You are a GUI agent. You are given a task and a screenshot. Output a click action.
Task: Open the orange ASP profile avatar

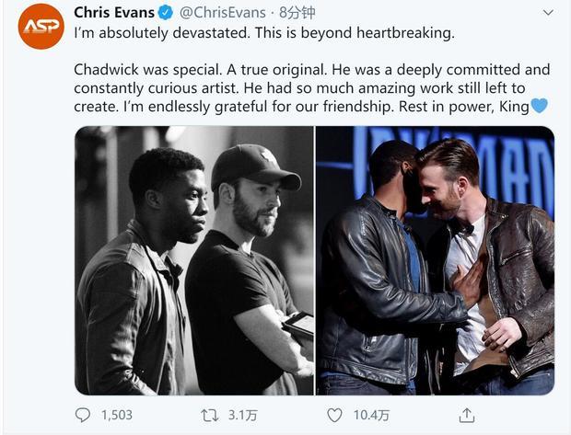tap(41, 27)
